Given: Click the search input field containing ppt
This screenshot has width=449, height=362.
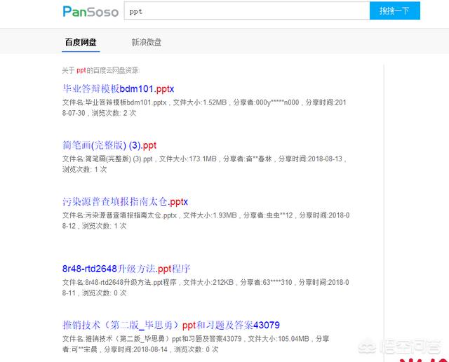Looking at the screenshot, I should coord(246,11).
